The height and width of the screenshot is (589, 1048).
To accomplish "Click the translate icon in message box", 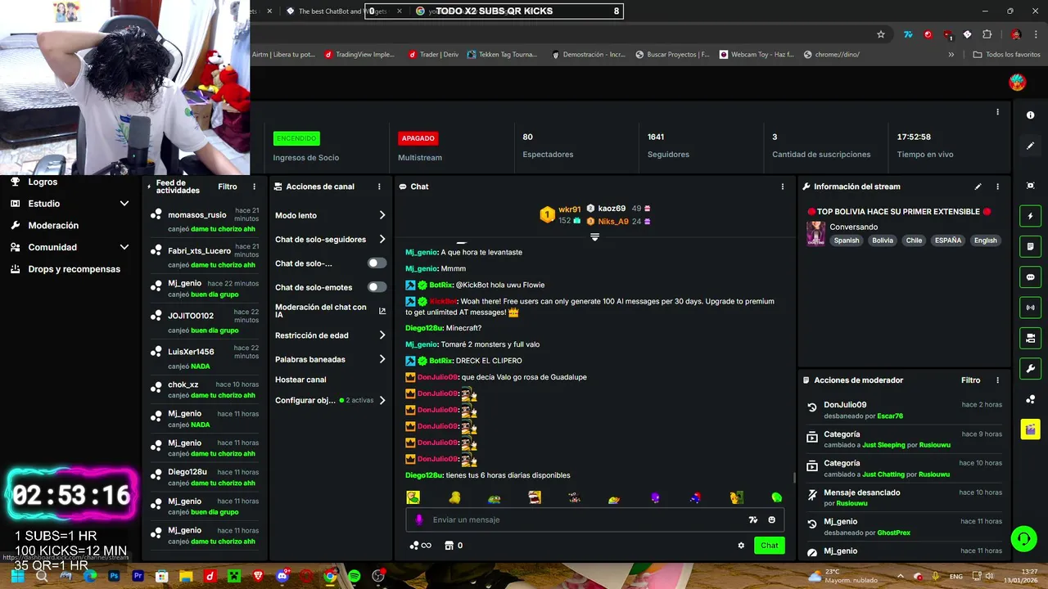I will pos(753,519).
